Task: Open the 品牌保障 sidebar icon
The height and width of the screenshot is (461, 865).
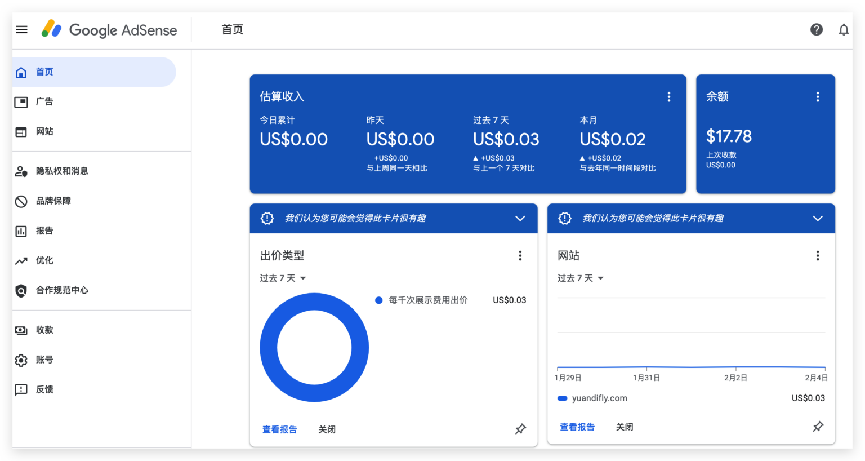Action: 20,201
